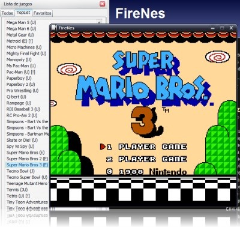Image resolution: width=240 pixels, height=227 pixels.
Task: Click highlighted Super Mario Bros 3 (E)
Action: [28, 165]
